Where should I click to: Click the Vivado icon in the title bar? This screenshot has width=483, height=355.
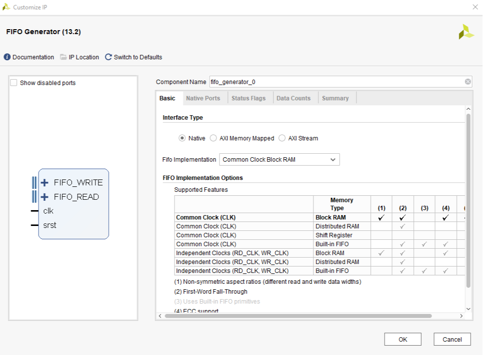tap(6, 7)
